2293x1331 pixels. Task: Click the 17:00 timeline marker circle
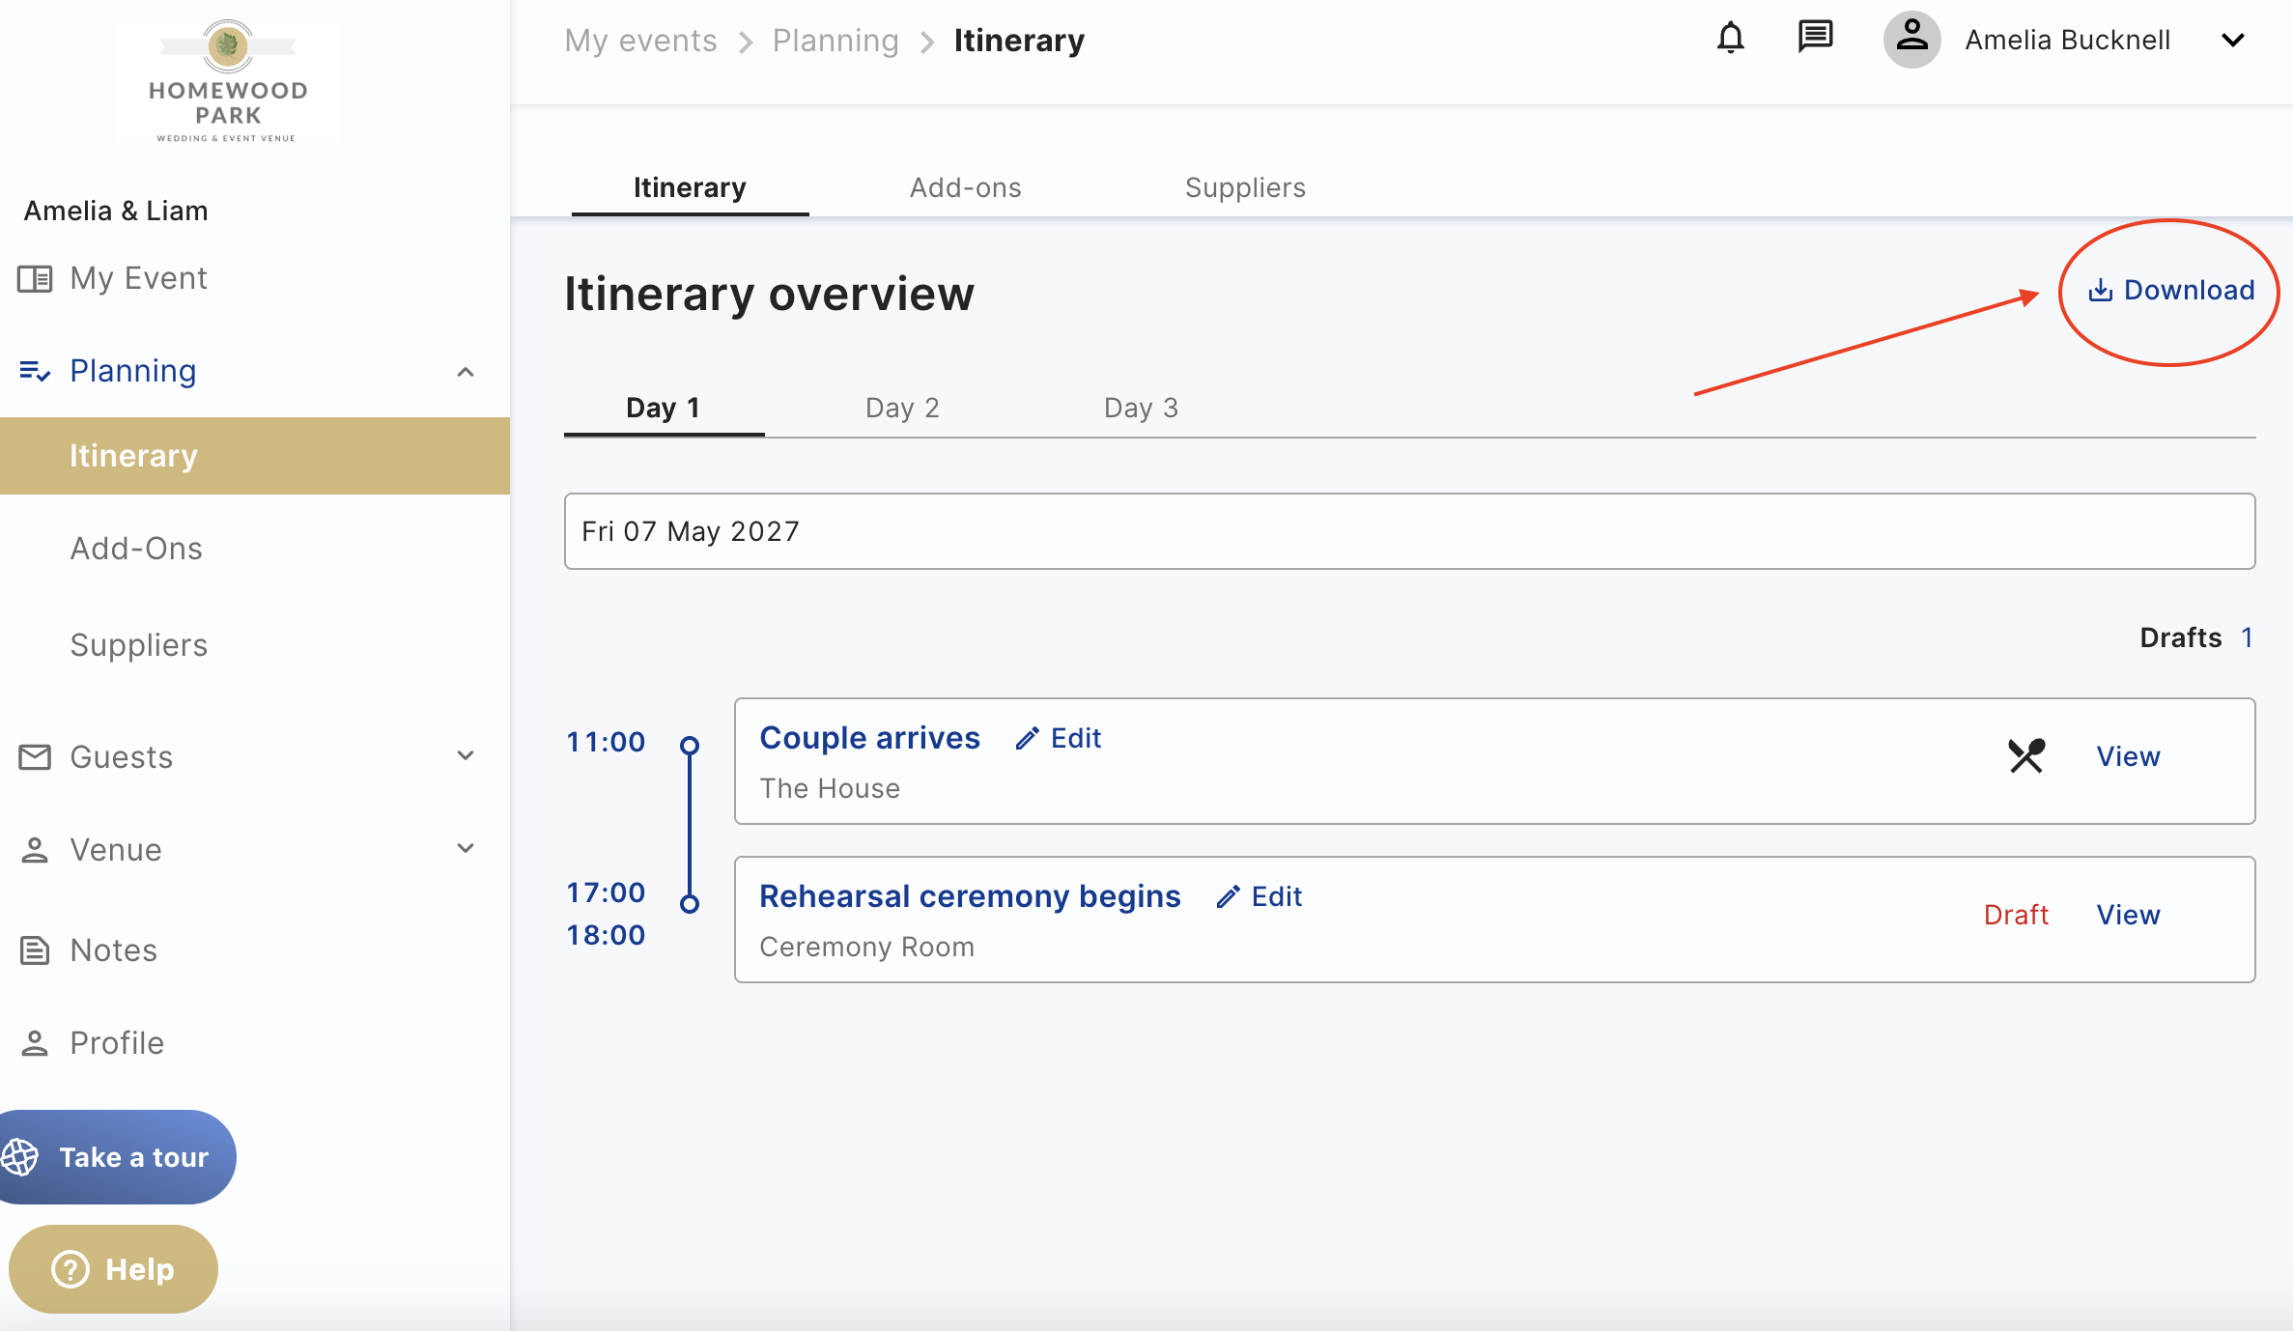tap(690, 904)
